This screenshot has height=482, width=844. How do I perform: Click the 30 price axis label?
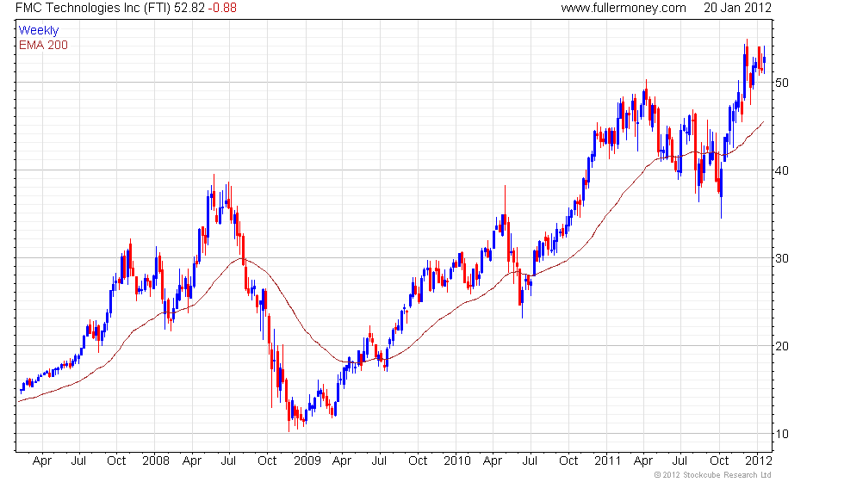[x=782, y=258]
